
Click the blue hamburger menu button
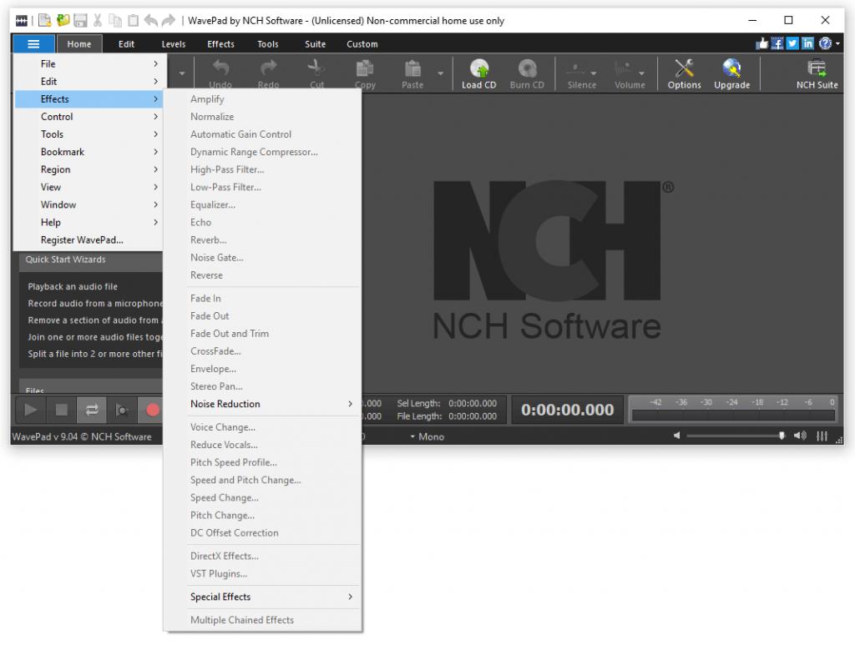33,44
